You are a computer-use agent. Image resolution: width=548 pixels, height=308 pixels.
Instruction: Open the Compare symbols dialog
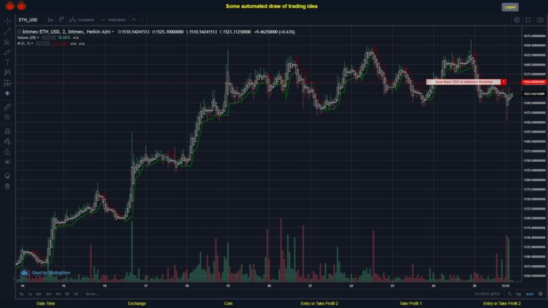pyautogui.click(x=82, y=20)
